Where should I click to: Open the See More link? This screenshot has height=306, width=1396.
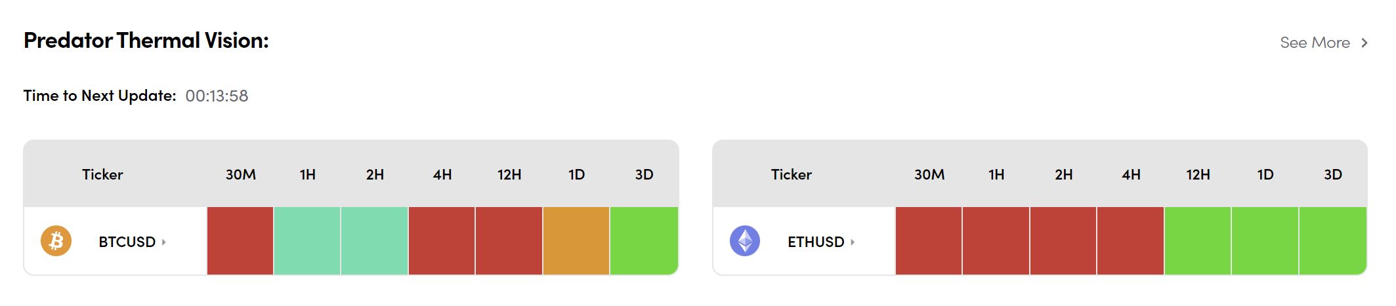(1315, 43)
